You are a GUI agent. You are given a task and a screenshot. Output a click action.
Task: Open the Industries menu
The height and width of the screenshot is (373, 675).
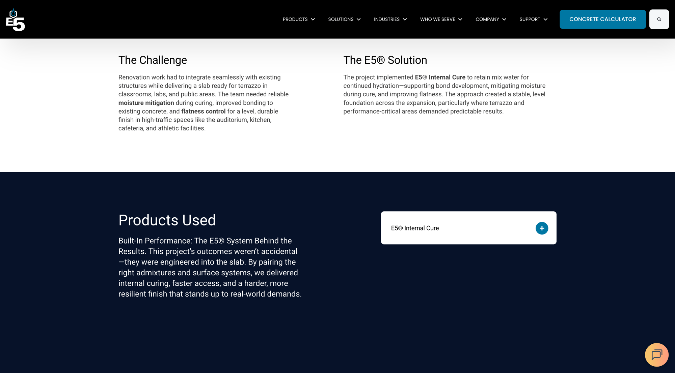pos(386,19)
